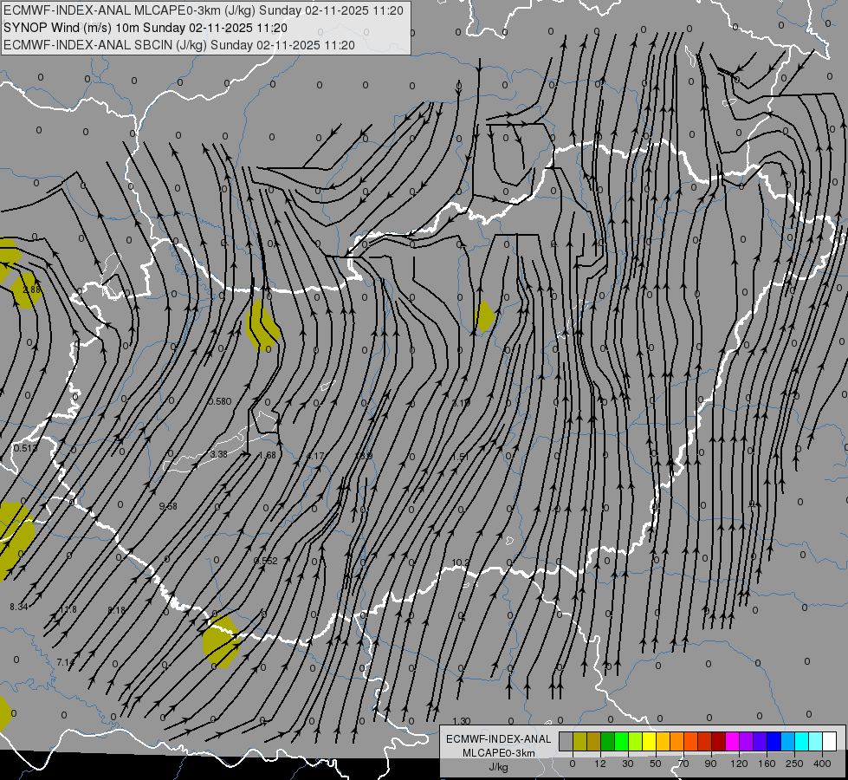Select the bright green legend swatch
The height and width of the screenshot is (780, 848).
tap(621, 741)
